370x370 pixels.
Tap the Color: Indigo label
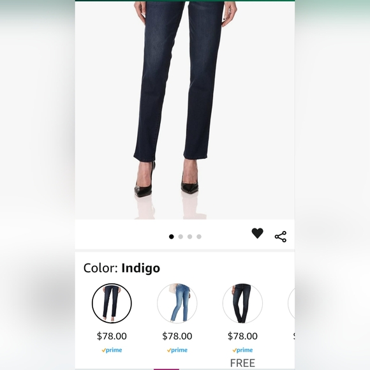[x=121, y=269]
